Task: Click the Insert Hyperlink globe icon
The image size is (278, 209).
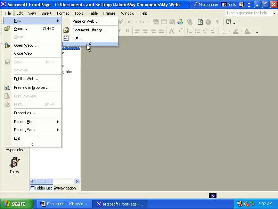Action: click(x=190, y=22)
